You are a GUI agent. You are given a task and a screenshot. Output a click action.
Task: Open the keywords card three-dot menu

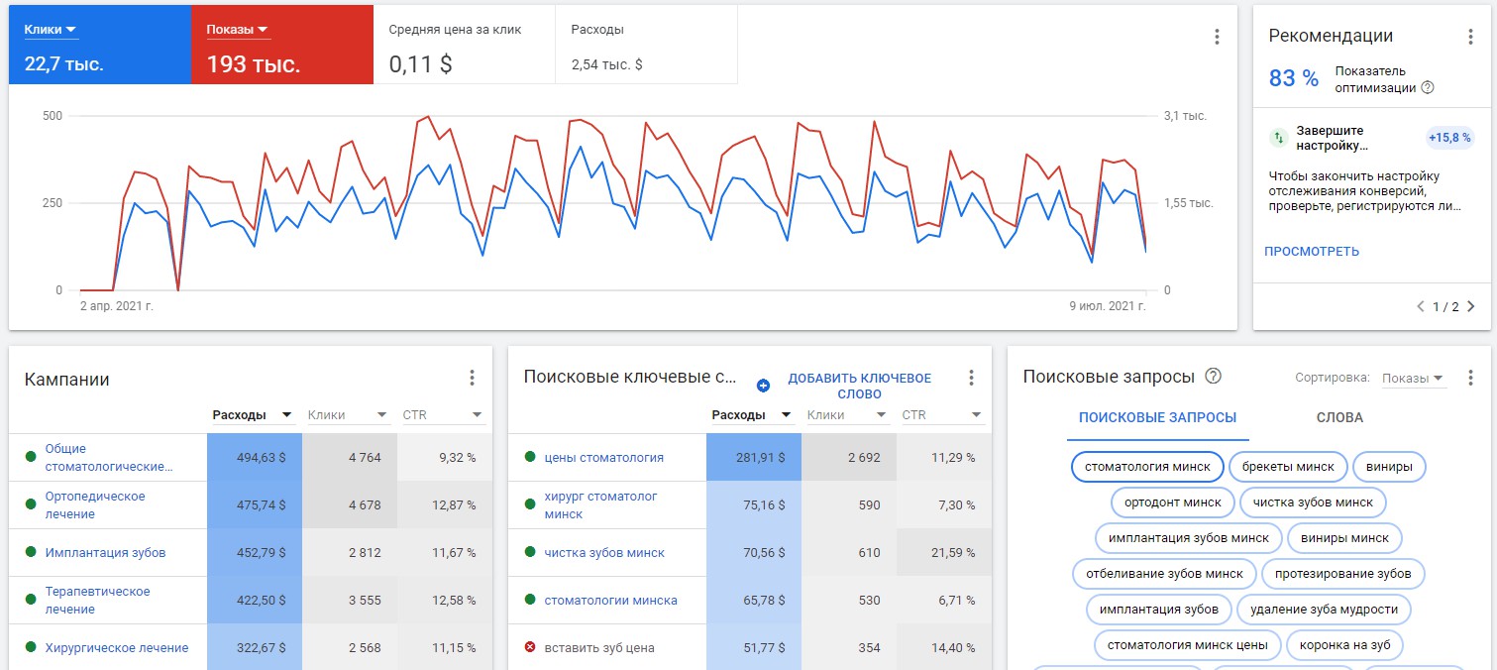[x=971, y=378]
